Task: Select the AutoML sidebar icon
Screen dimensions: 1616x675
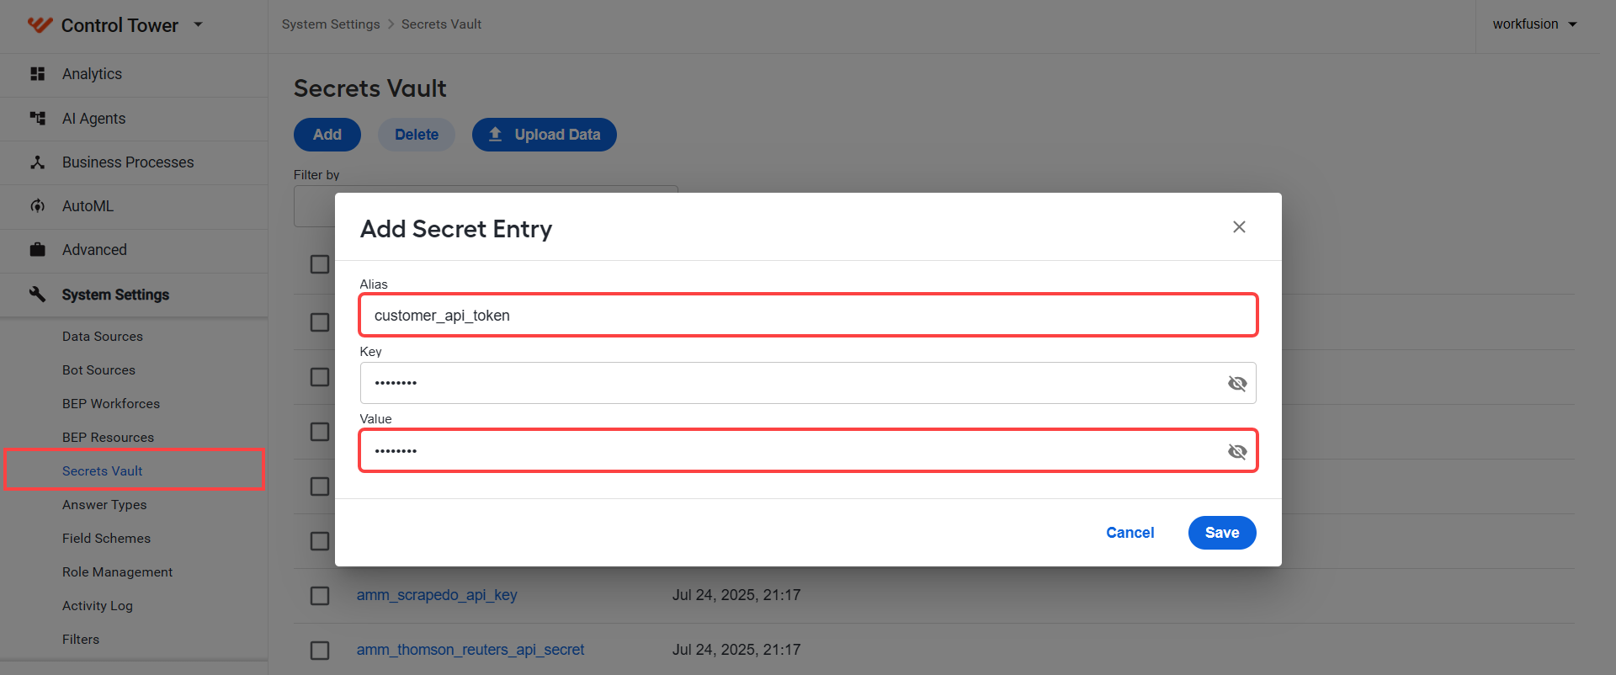Action: click(37, 206)
